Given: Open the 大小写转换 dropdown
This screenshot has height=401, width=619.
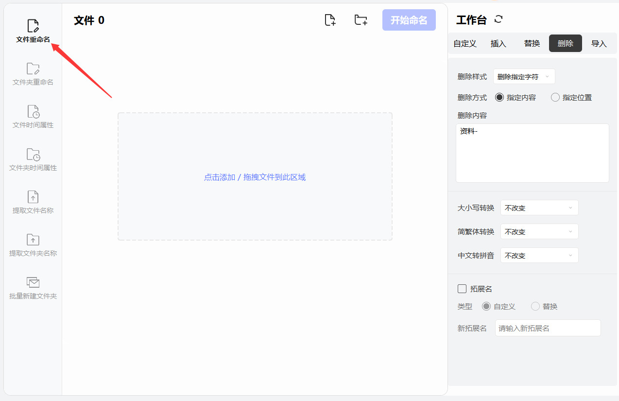Looking at the screenshot, I should [539, 208].
